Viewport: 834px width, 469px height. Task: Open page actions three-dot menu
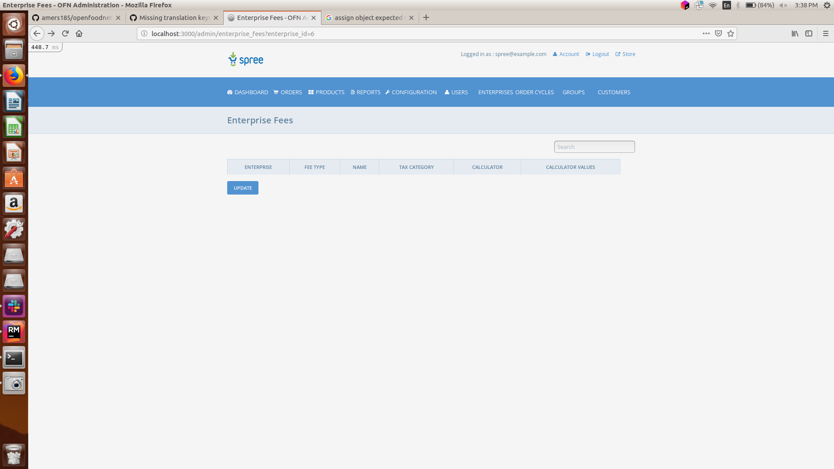tap(706, 33)
